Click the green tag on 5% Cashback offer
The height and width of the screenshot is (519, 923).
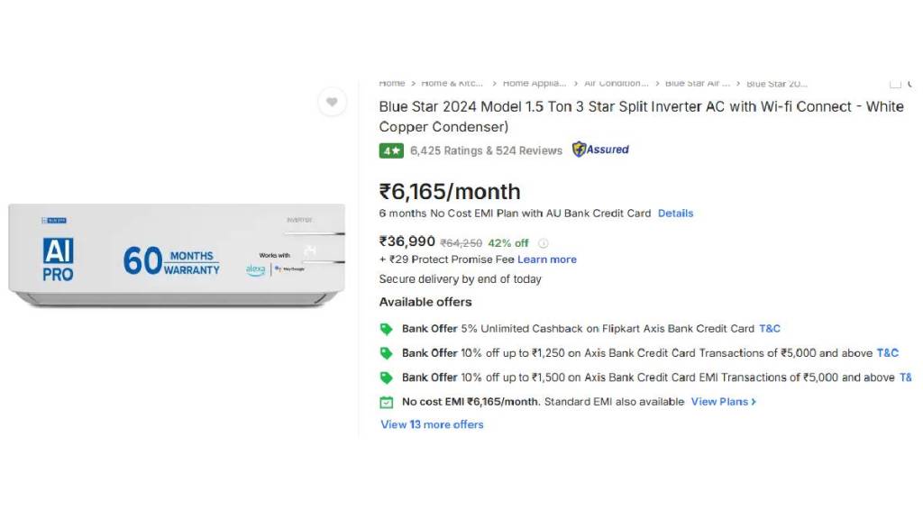[387, 329]
